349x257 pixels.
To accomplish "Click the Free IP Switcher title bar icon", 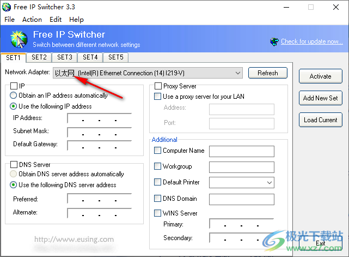I will [7, 7].
